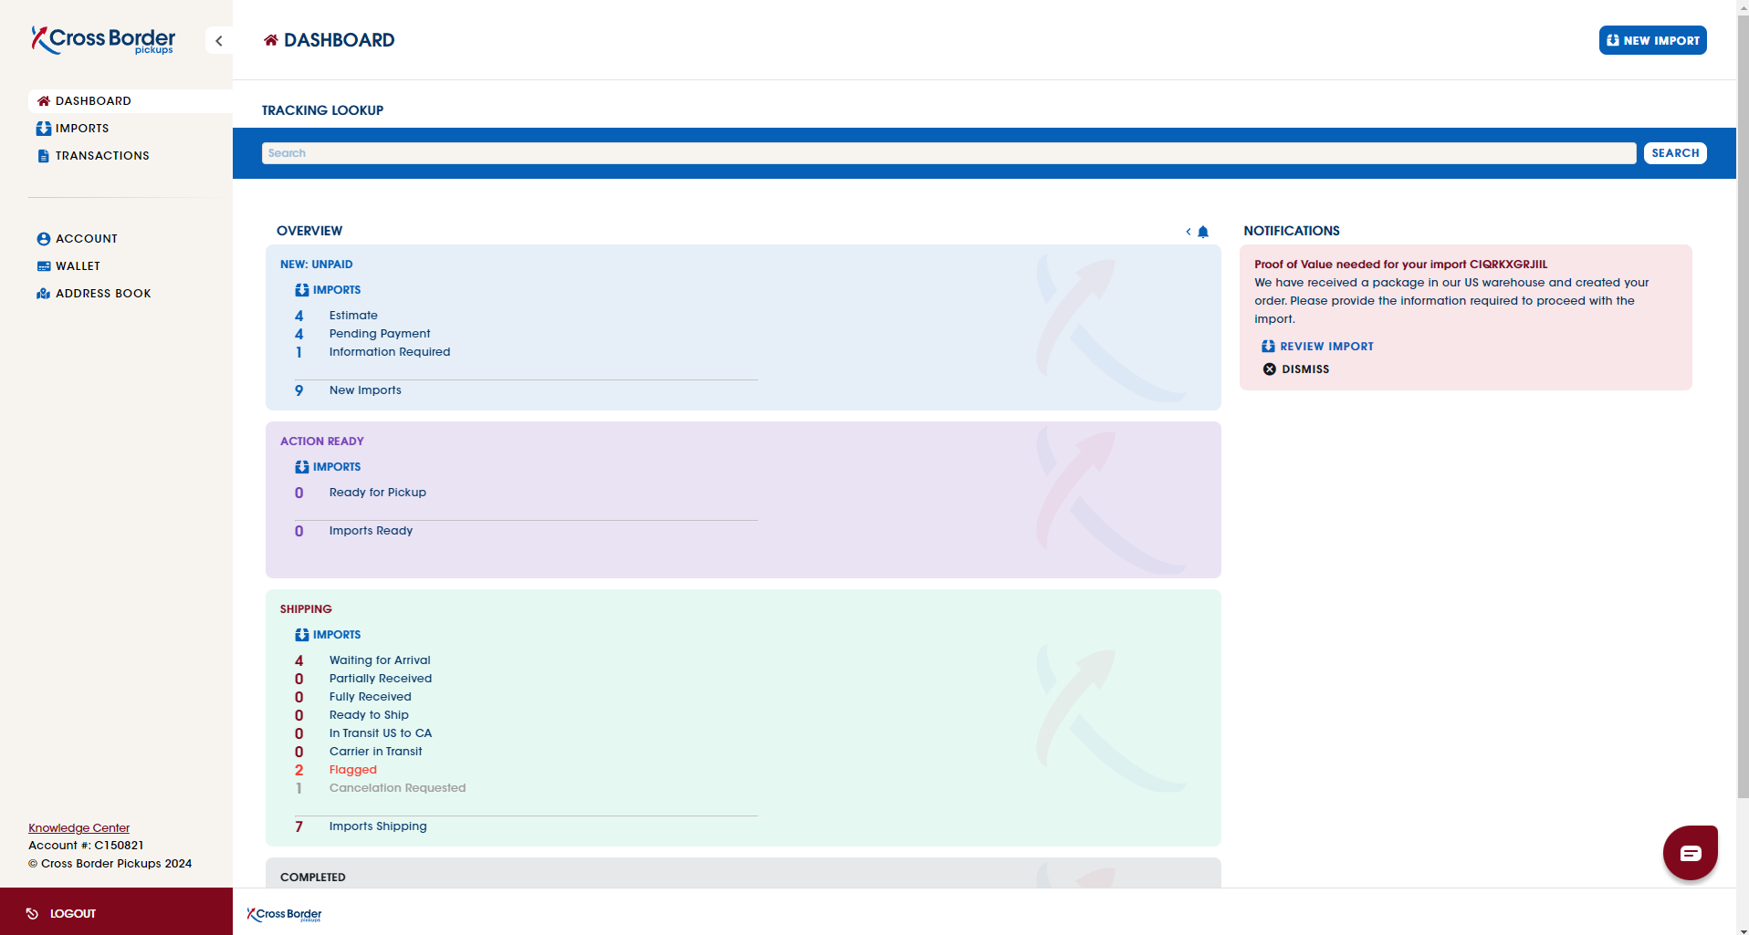Screen dimensions: 1749x935
Task: Click the Logout button
Action: point(116,913)
